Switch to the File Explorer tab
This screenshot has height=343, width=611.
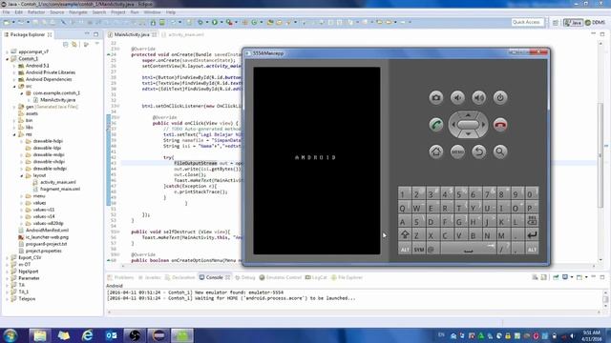coord(347,277)
